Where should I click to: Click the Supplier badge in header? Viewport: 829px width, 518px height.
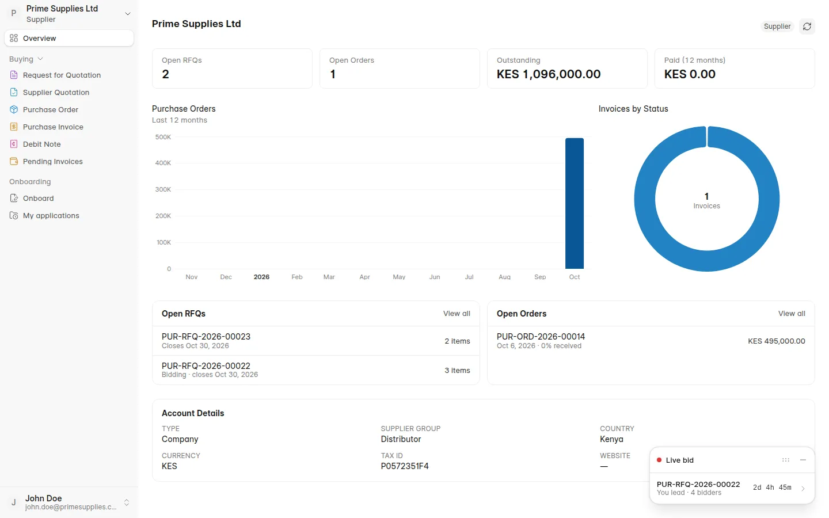coord(777,26)
